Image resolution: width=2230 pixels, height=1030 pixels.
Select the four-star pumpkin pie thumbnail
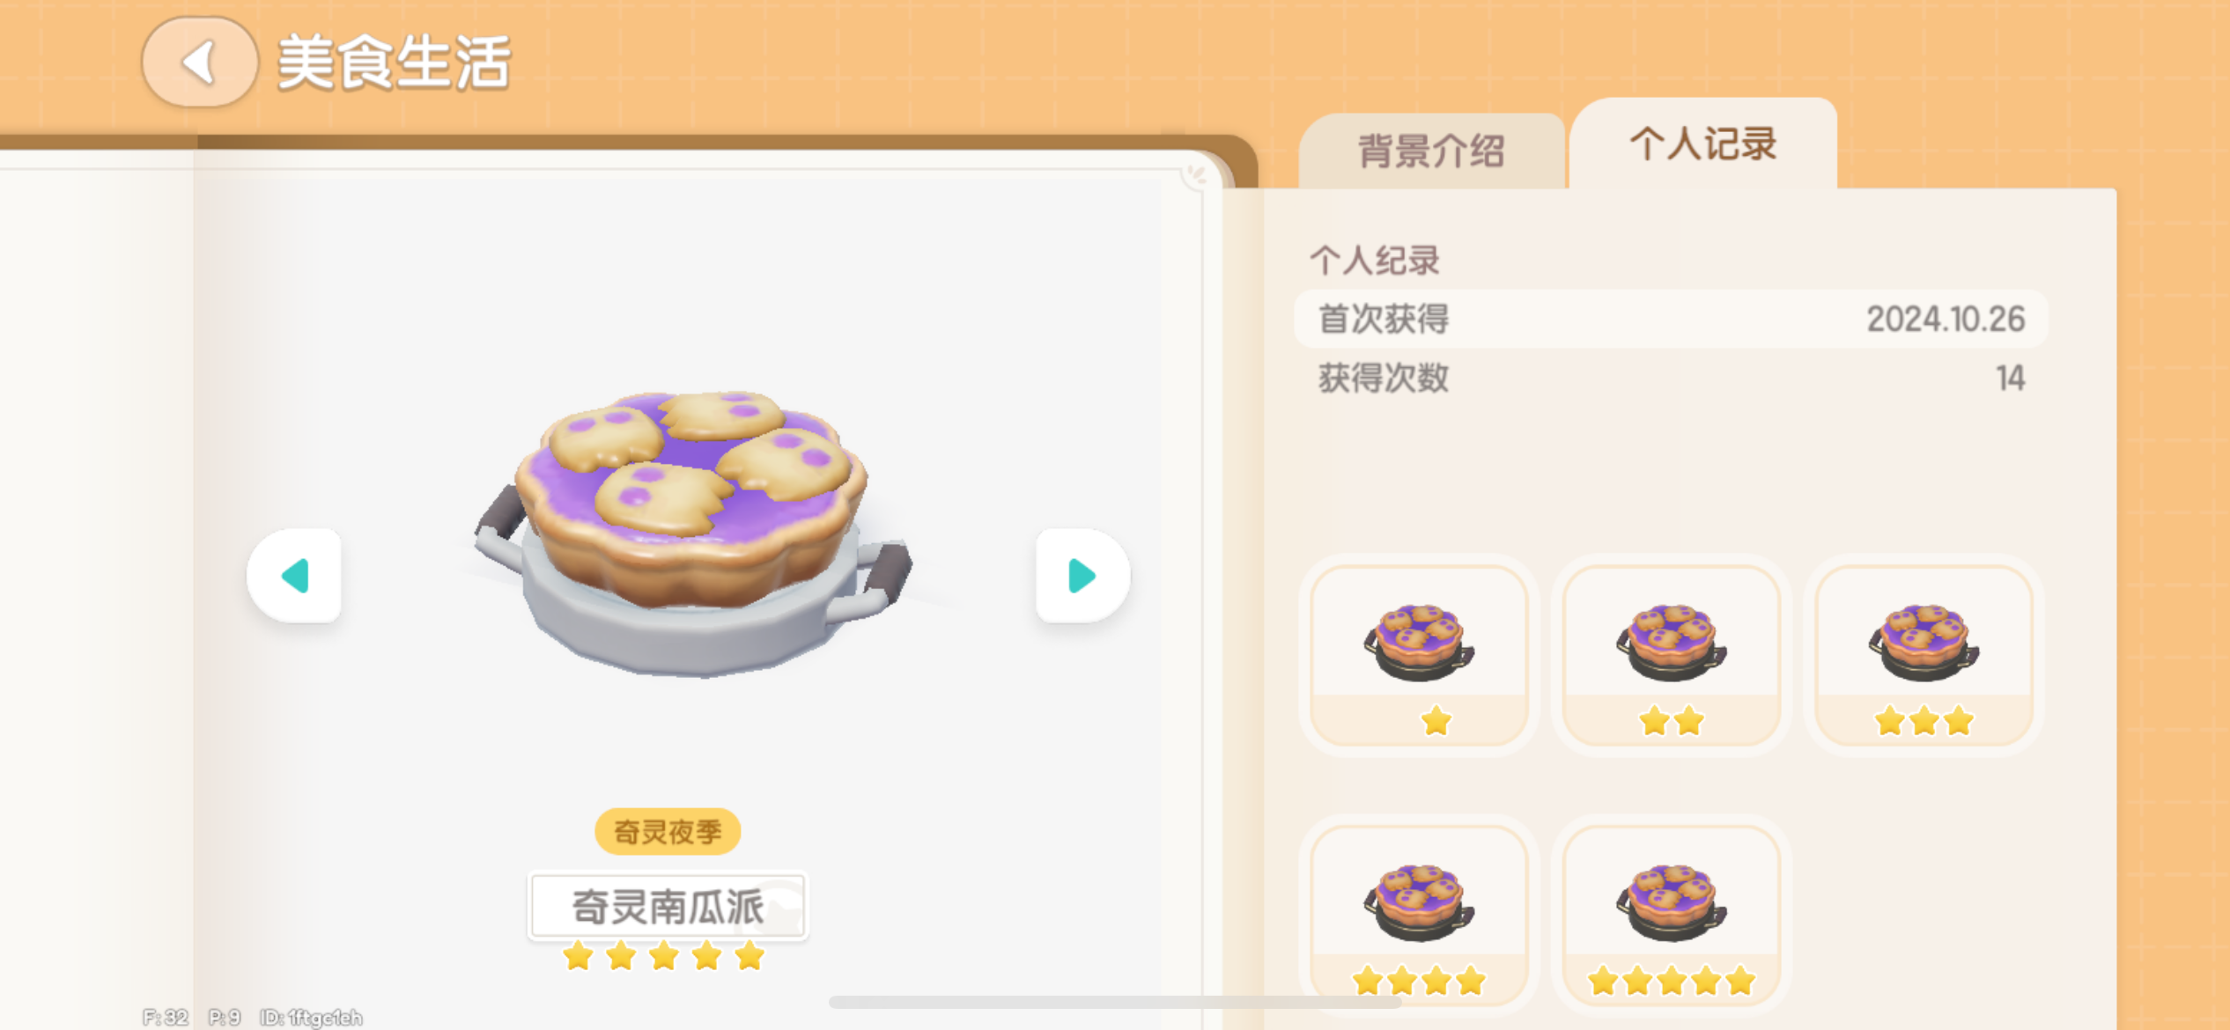pos(1419,916)
